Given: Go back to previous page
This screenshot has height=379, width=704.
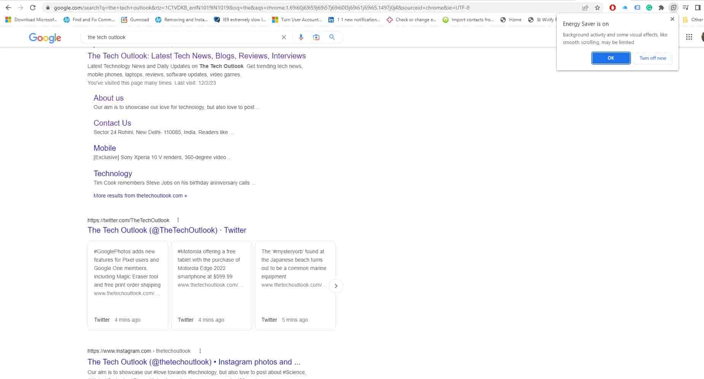Looking at the screenshot, I should pos(8,8).
